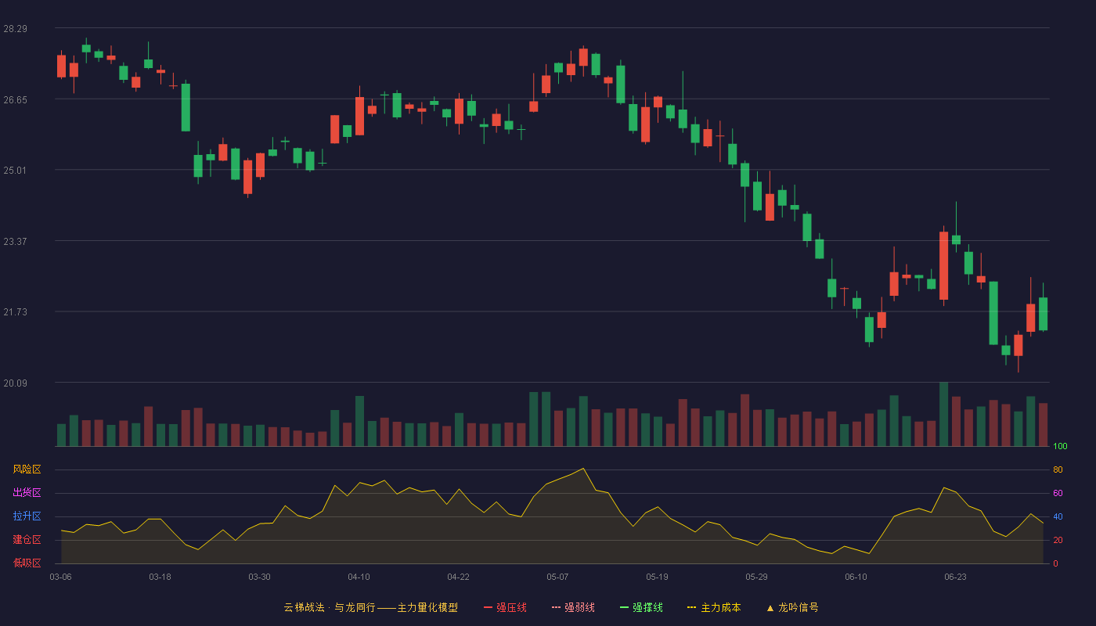Toggle the 龙吟信号 legend entry
The width and height of the screenshot is (1096, 626).
792,607
